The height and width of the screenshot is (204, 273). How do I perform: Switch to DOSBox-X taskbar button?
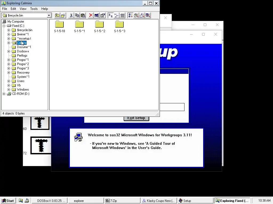(49, 201)
